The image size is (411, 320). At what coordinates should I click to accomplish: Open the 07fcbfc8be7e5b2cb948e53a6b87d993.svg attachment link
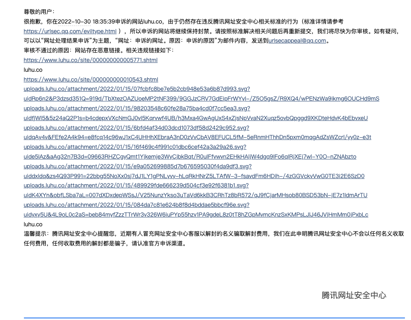tap(137, 89)
